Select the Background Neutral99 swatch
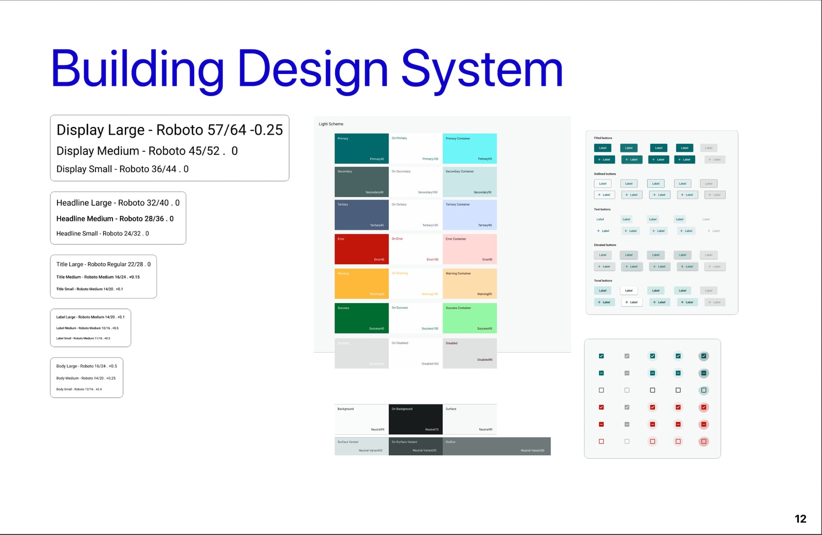The width and height of the screenshot is (822, 535). coord(362,419)
